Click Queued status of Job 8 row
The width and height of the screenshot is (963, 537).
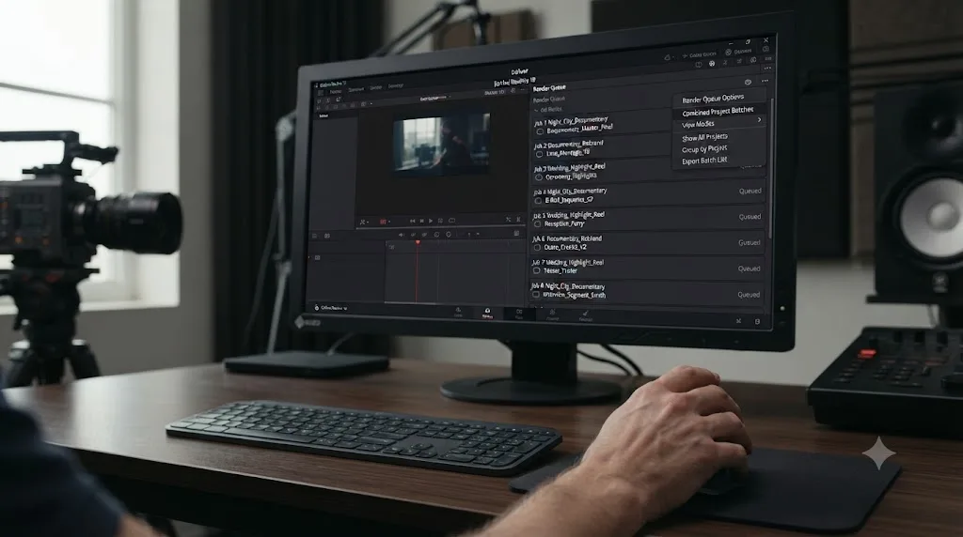(x=748, y=295)
